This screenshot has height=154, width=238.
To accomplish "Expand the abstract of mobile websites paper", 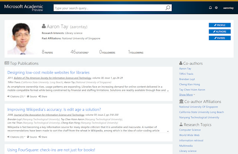I will point(168,91).
